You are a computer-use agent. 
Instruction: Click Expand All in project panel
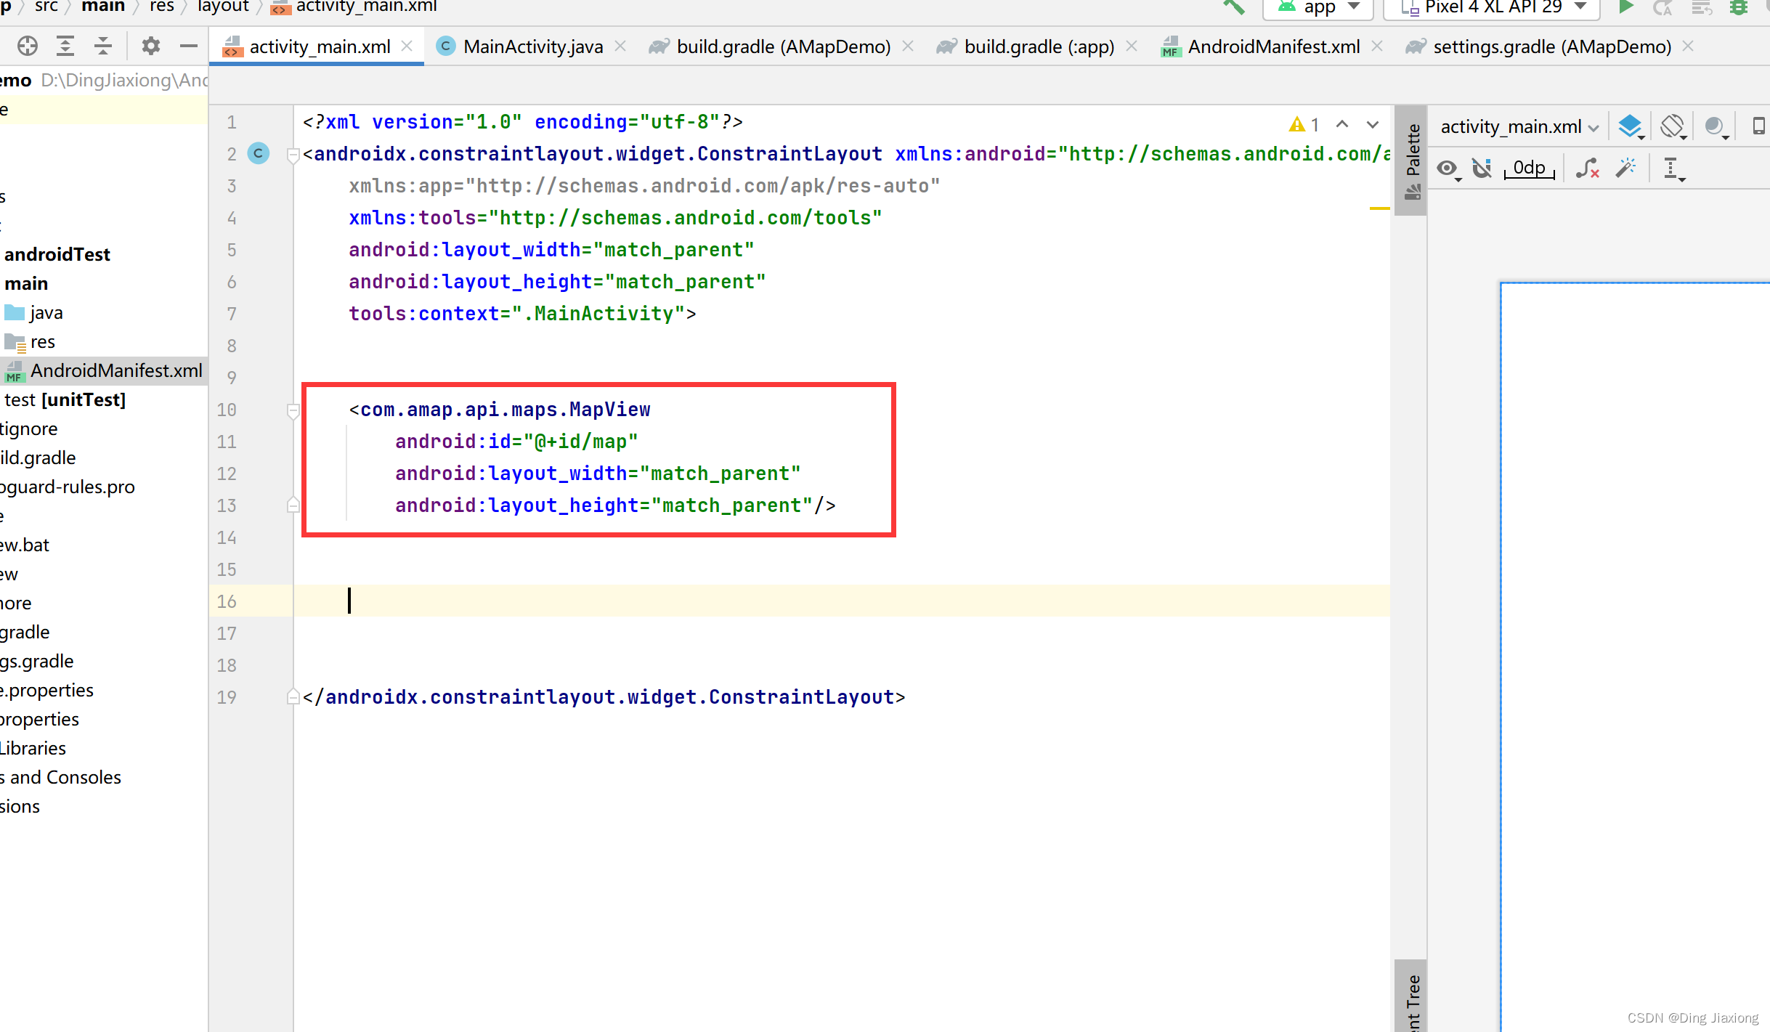65,46
